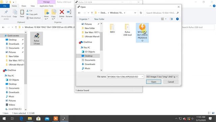Click Delete icon in Explorer ribbon
Viewport: 216px width, 122px height.
point(62,12)
